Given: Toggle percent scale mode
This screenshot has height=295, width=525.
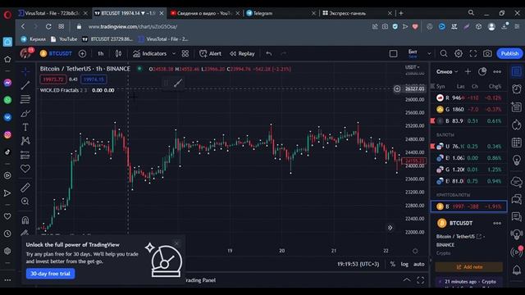Looking at the screenshot, I should pos(392,264).
